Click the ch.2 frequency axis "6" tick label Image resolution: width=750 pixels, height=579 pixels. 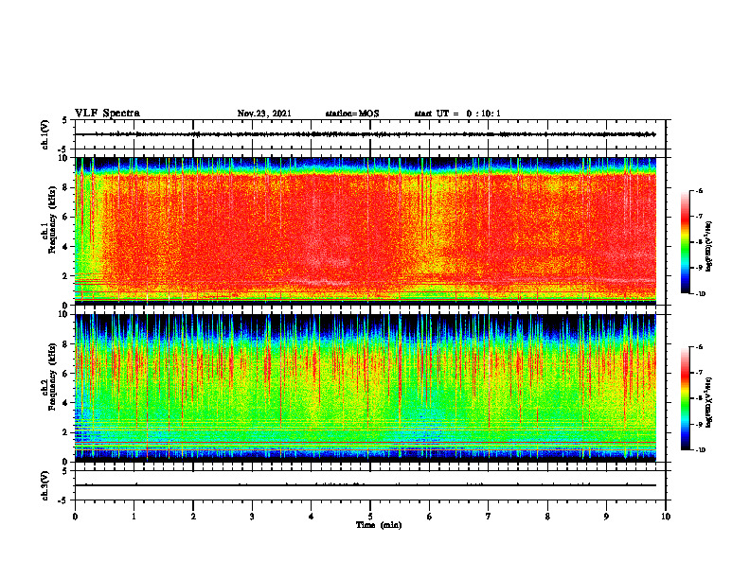pyautogui.click(x=64, y=374)
